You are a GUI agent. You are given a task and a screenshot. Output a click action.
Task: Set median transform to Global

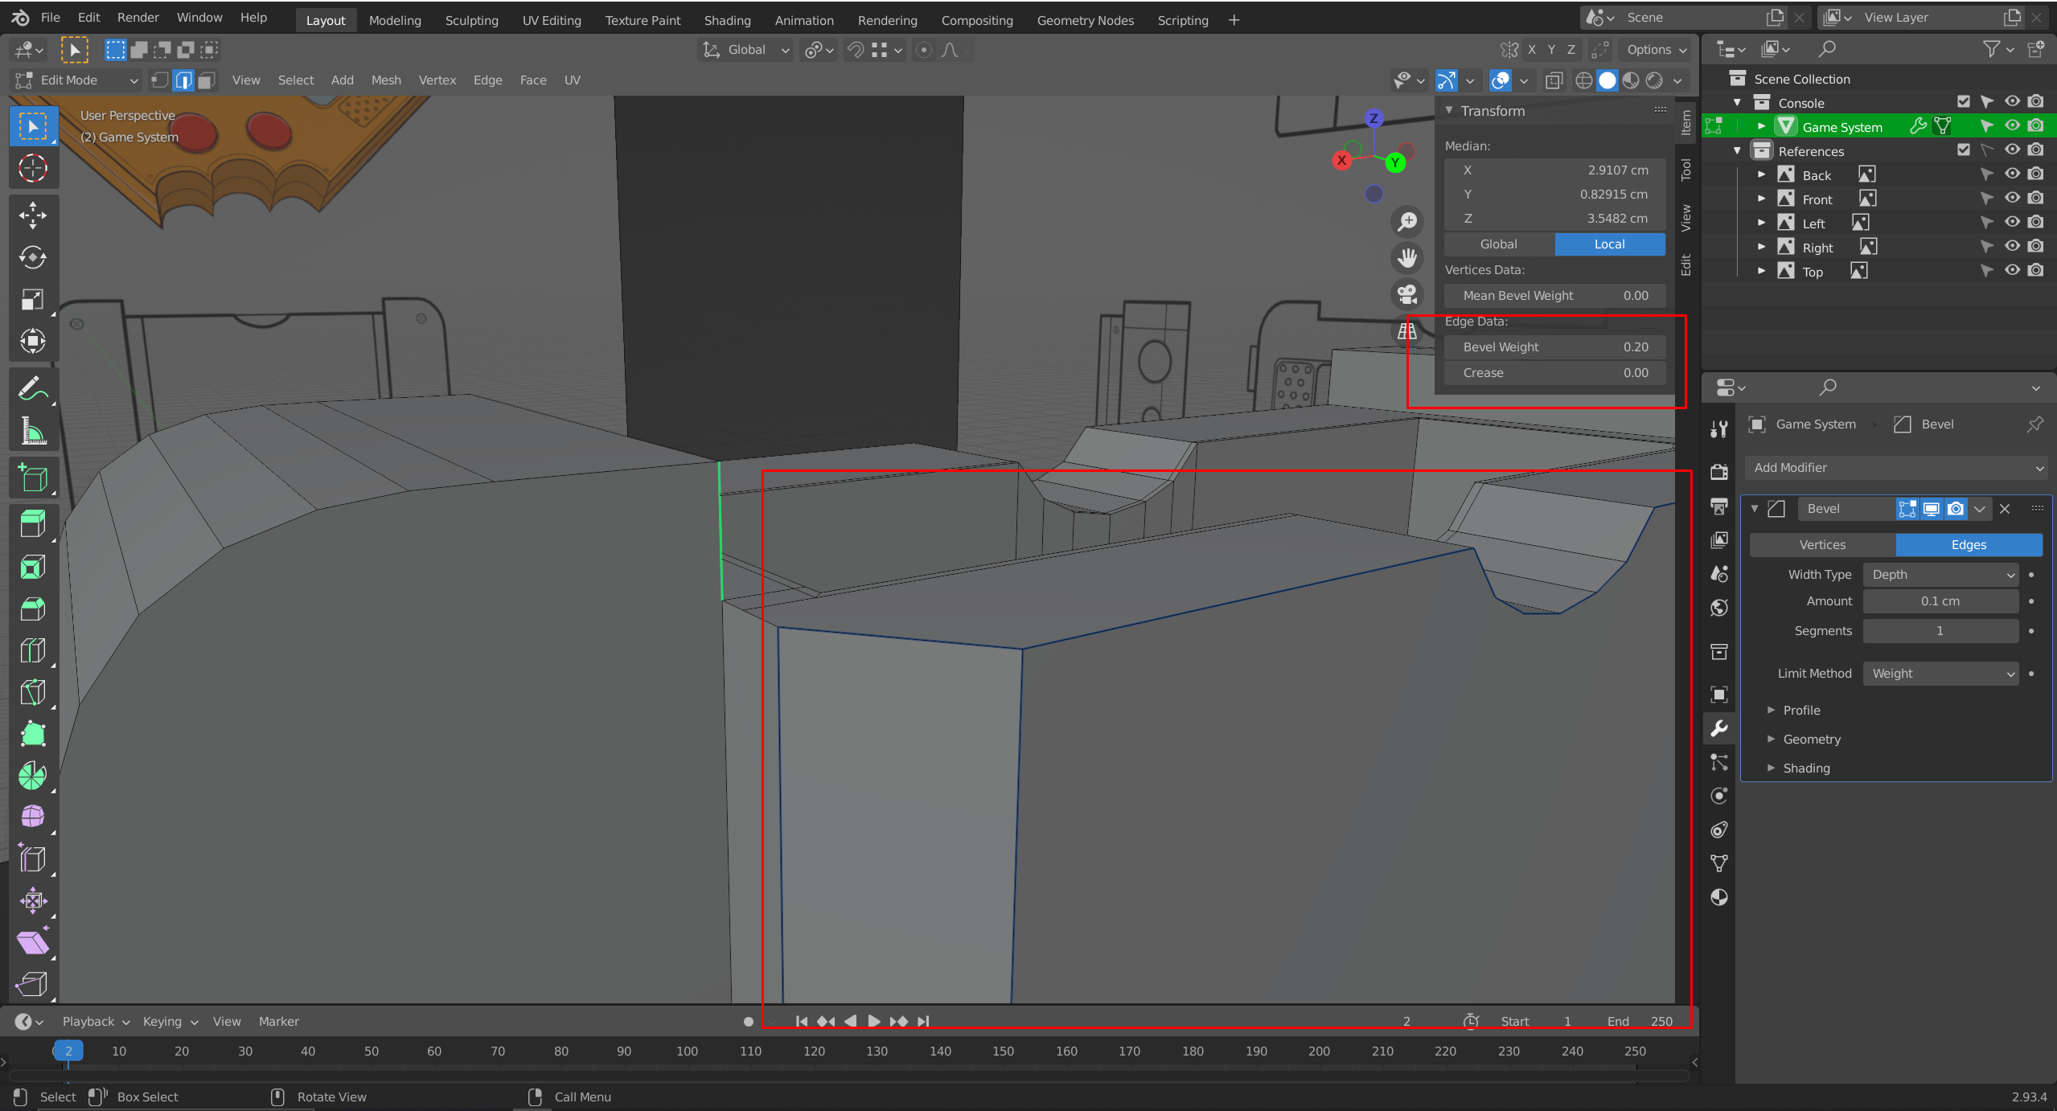[x=1499, y=244]
